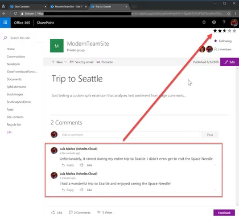This screenshot has height=218, width=239.
Task: Click Office 365 in the header
Action: [22, 23]
